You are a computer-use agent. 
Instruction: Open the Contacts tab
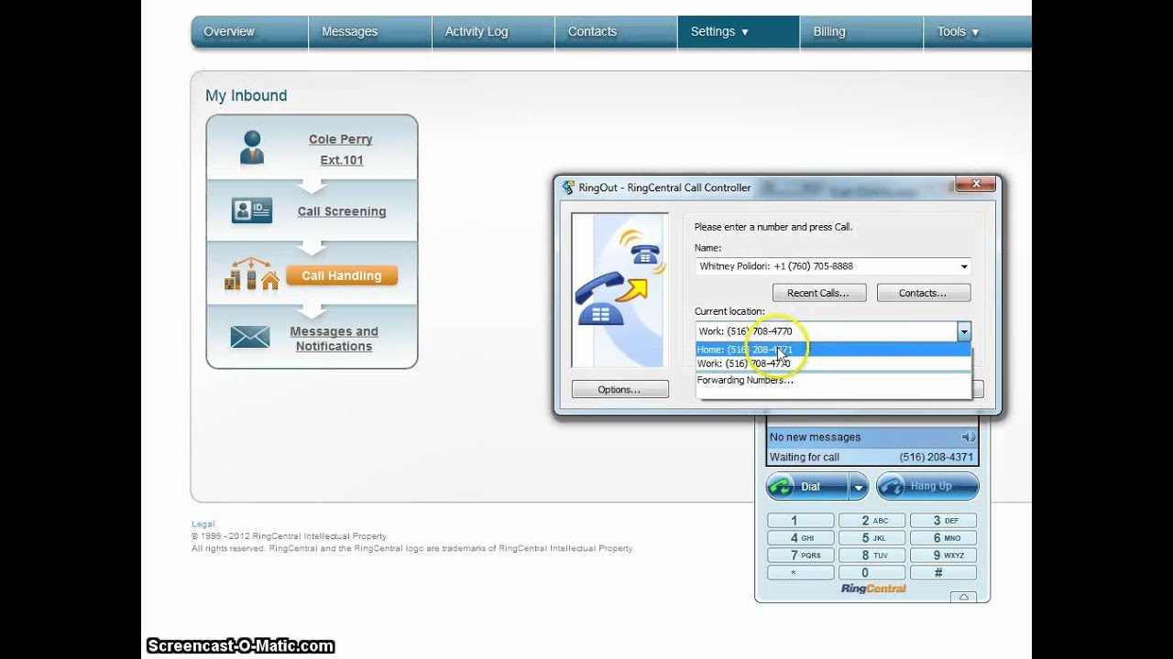pos(616,31)
